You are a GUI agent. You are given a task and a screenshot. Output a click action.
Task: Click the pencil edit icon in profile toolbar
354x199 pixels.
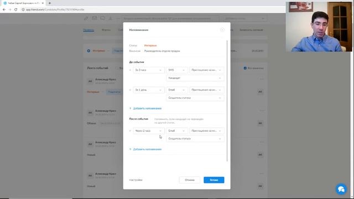pos(86,18)
